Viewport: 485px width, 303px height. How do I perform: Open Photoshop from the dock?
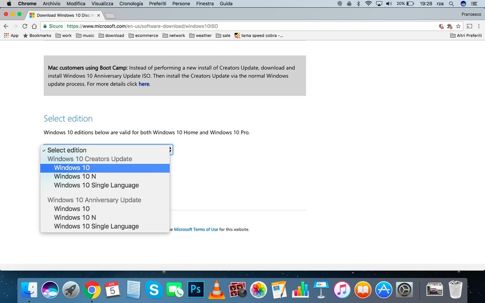pyautogui.click(x=196, y=290)
